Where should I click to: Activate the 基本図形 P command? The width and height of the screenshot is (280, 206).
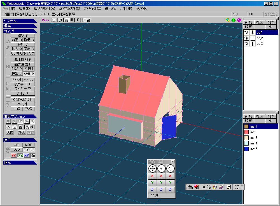coord(23,60)
